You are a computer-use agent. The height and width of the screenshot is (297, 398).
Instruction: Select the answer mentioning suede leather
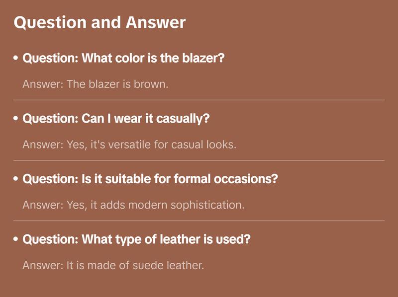click(x=113, y=265)
